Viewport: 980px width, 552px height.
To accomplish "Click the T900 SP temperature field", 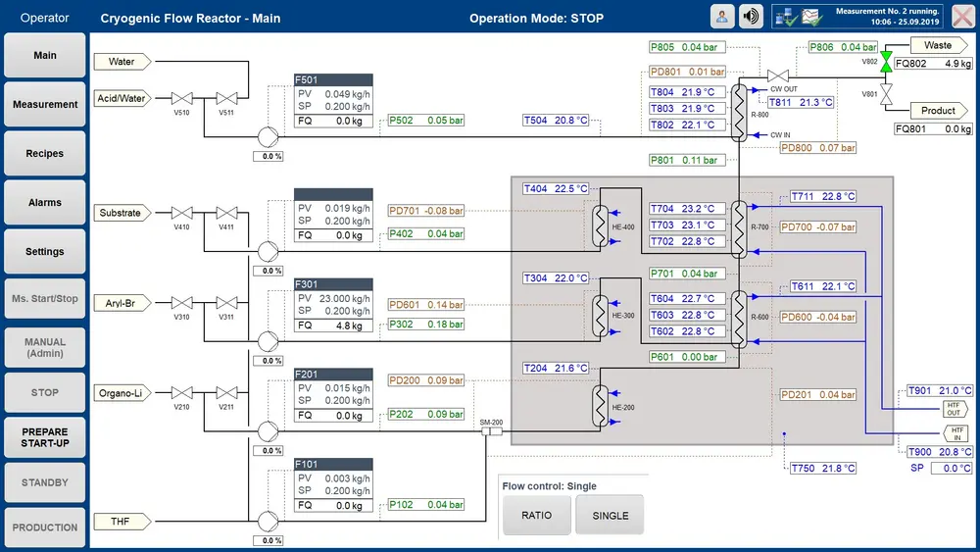I will tap(952, 469).
